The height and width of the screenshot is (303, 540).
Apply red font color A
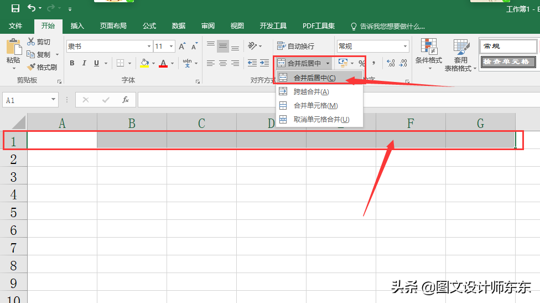(x=163, y=63)
